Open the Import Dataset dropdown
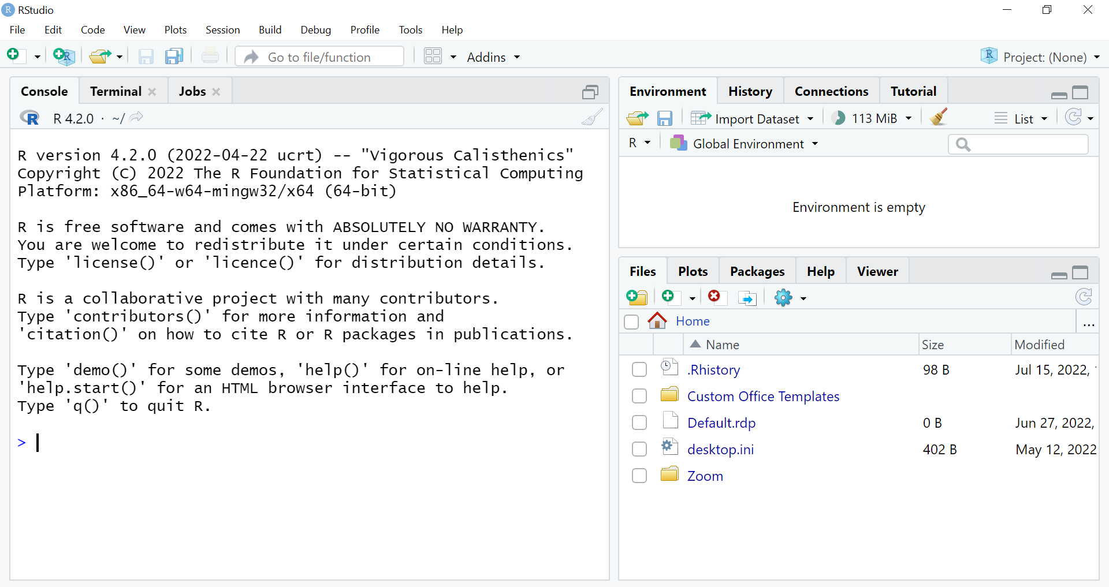This screenshot has height=587, width=1109. coord(752,118)
